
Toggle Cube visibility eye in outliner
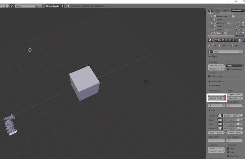click(x=236, y=26)
